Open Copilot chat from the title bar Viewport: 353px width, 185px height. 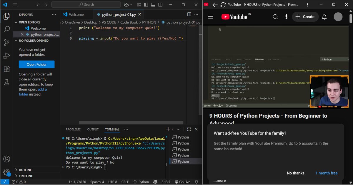point(126,5)
